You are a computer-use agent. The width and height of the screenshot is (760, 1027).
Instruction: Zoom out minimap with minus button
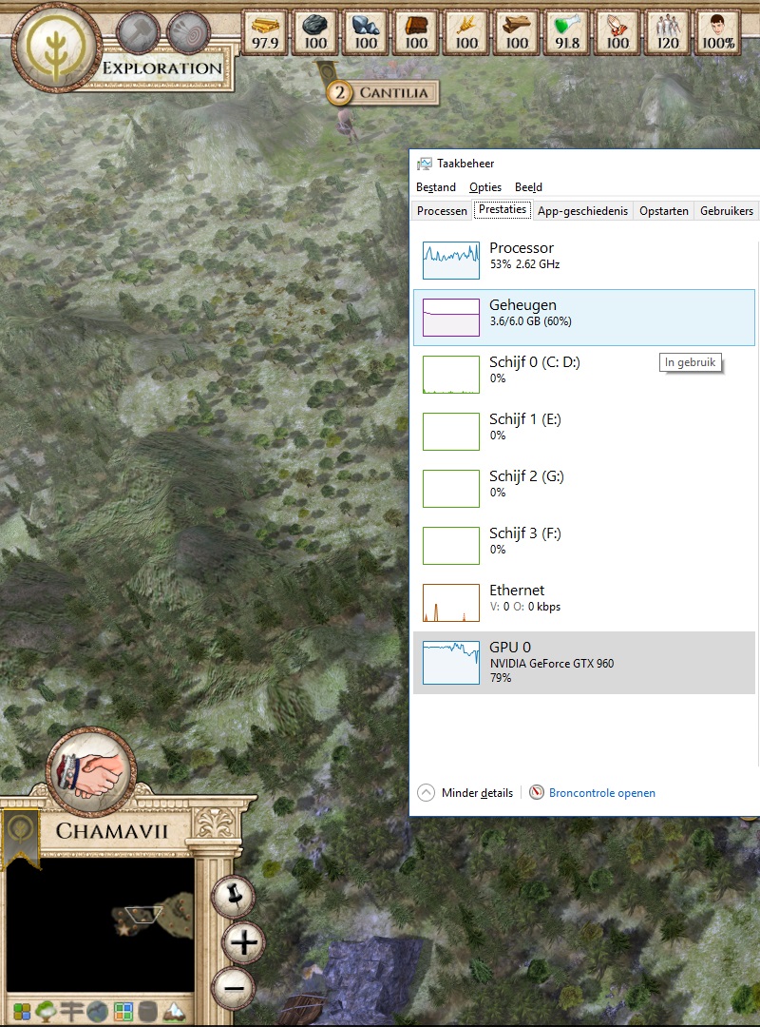[x=234, y=988]
